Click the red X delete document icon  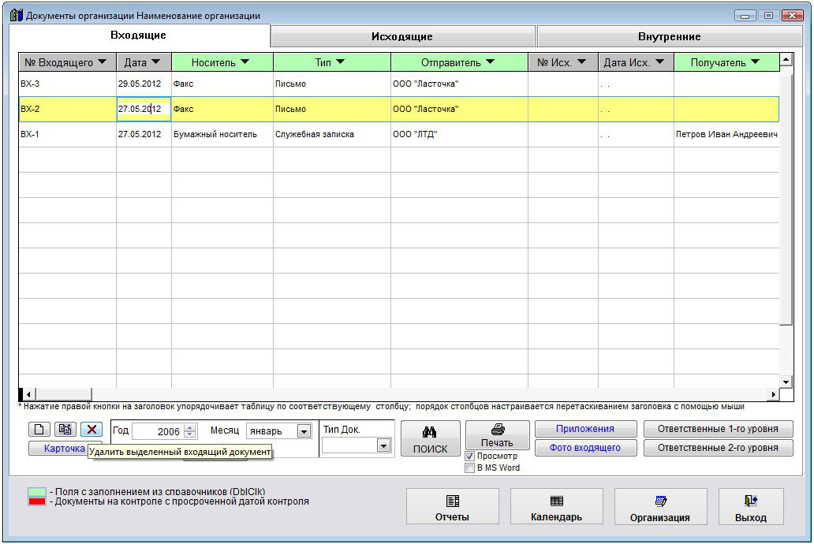pyautogui.click(x=91, y=429)
